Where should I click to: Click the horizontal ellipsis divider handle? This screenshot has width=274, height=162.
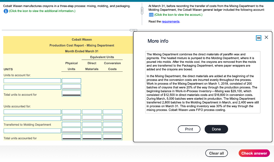[133, 30]
